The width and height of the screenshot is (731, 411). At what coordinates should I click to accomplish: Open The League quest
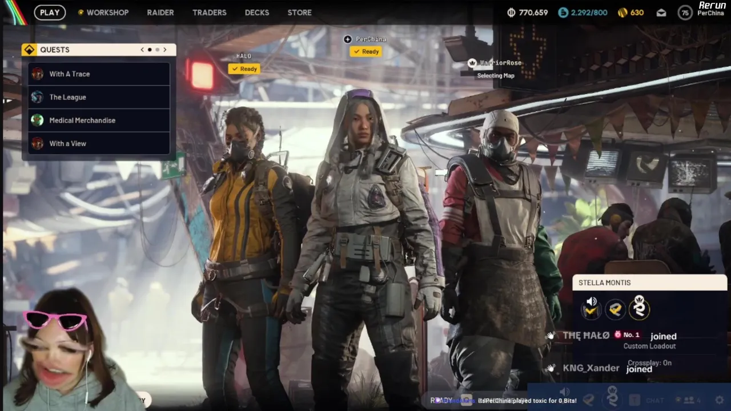[x=99, y=97]
